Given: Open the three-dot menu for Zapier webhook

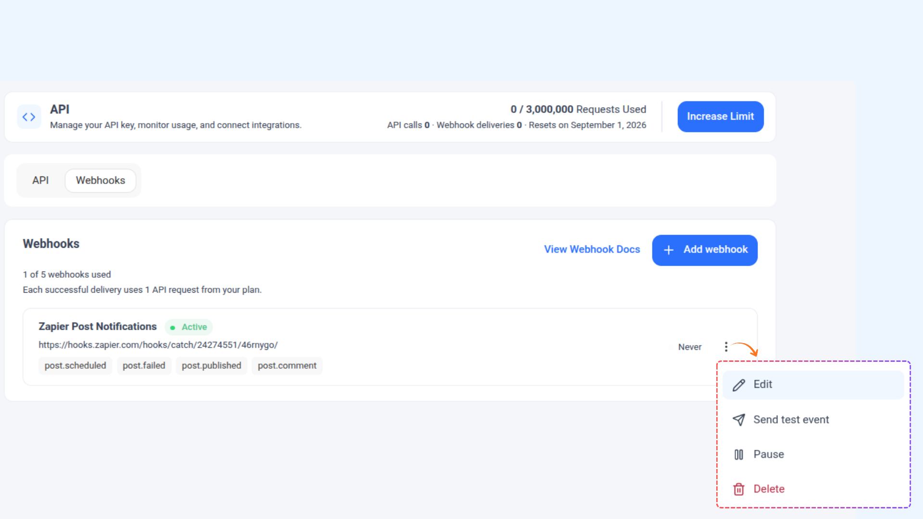Looking at the screenshot, I should (x=726, y=346).
